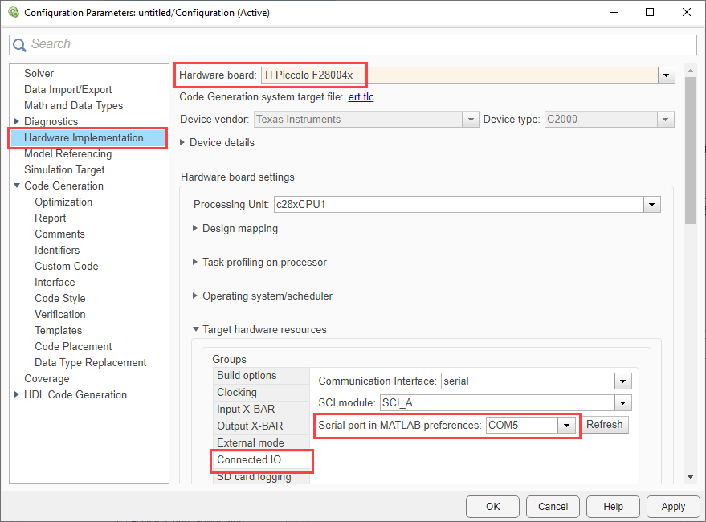Screen dimensions: 706x522
Task: Click the vertical scrollbar down arrow
Action: pos(689,476)
